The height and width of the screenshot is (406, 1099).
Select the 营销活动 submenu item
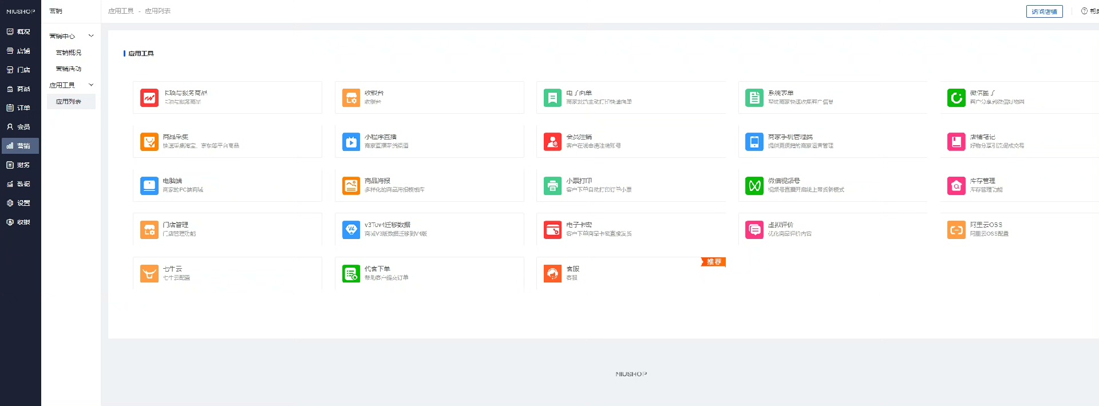(x=69, y=69)
